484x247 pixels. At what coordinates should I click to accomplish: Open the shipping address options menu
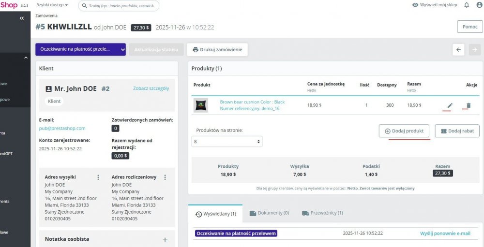pos(98,177)
